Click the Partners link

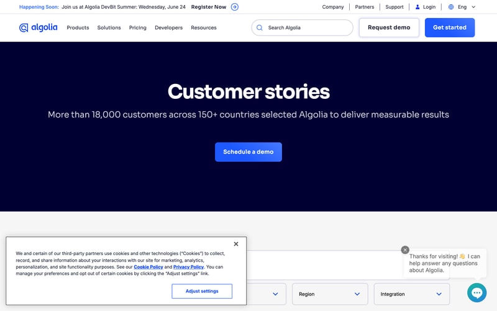click(x=365, y=7)
